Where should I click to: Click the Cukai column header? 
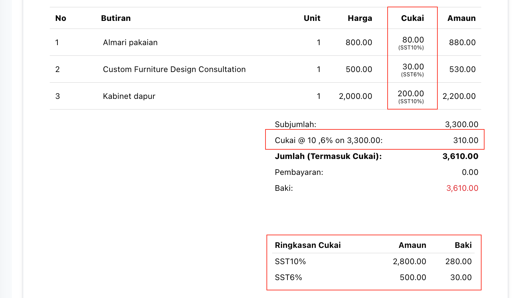point(413,18)
